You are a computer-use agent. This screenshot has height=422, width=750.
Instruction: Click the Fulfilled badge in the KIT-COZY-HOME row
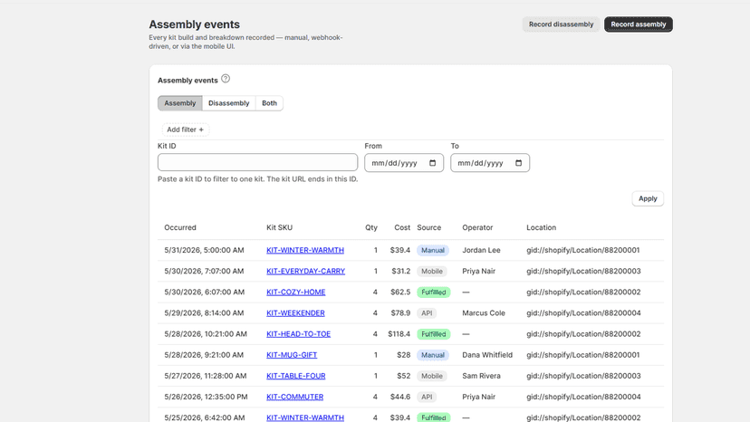(433, 293)
